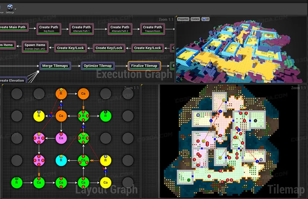The width and height of the screenshot is (308, 199).
Task: Select the Create Path Alternate Path 2 node
Action: point(120,29)
